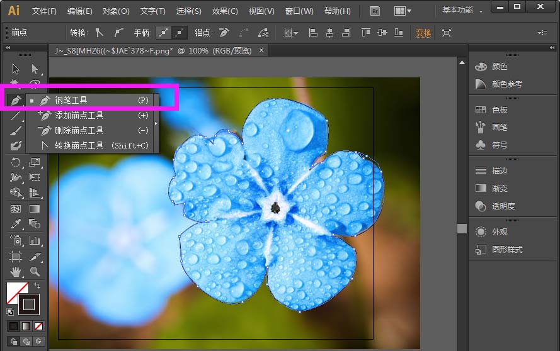Open the workspace switcher 基本功能 dropdown
This screenshot has width=560, height=351.
pyautogui.click(x=462, y=10)
